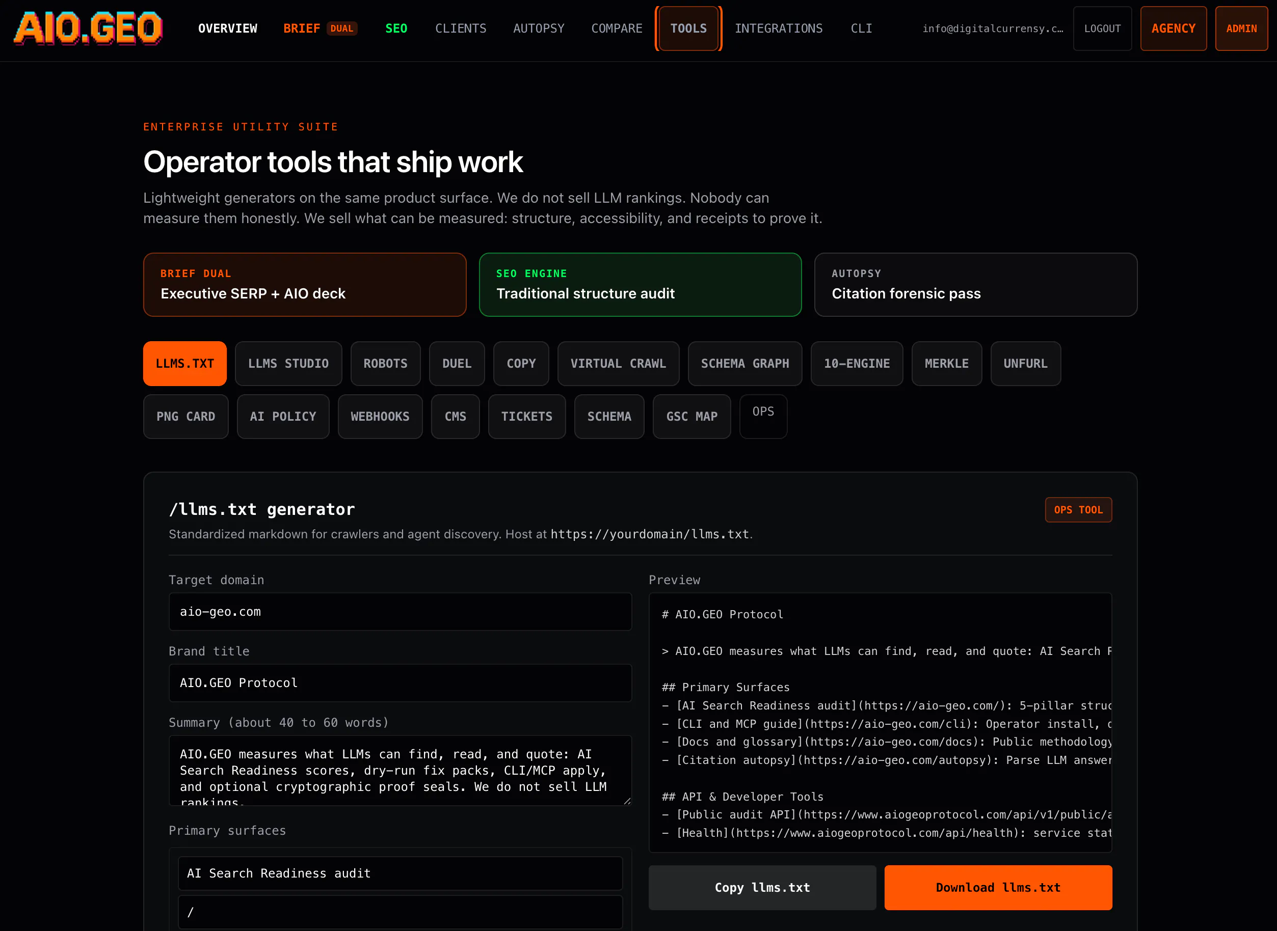Click the Target domain input field
This screenshot has height=931, width=1277.
pyautogui.click(x=401, y=612)
